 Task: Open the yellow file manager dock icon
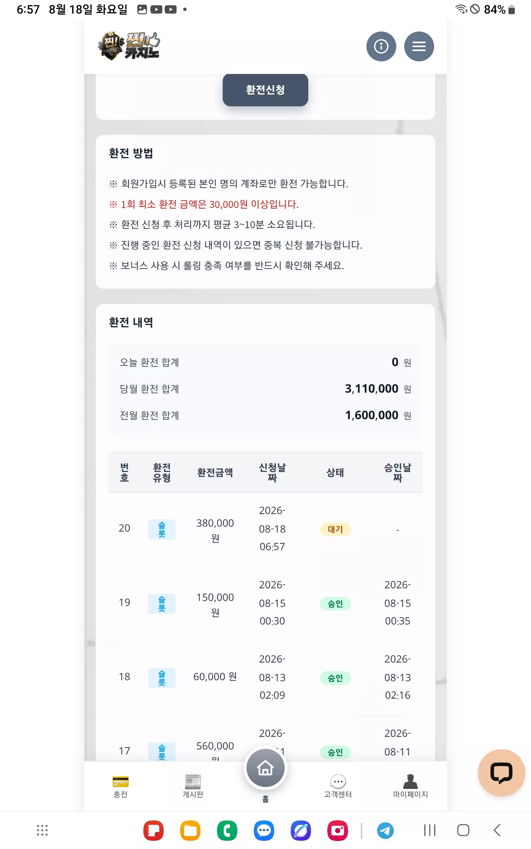click(190, 830)
